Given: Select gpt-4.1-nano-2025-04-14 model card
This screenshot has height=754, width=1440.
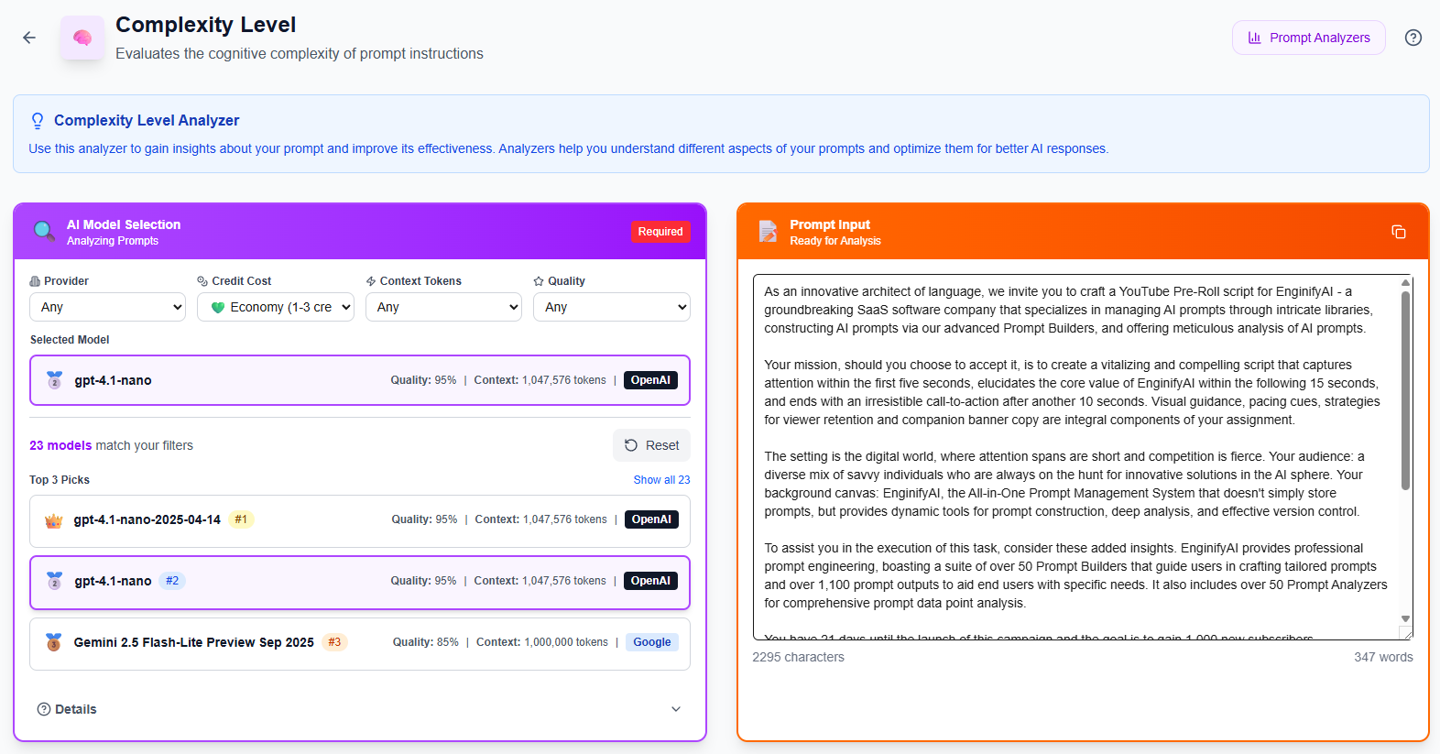Looking at the screenshot, I should [x=360, y=520].
